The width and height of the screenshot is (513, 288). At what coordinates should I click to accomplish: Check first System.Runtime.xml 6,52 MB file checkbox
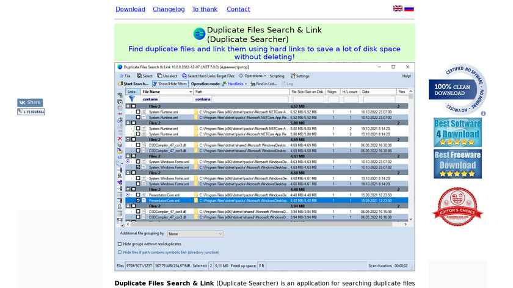(138, 112)
